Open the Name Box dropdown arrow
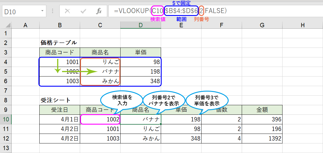 tap(42, 11)
